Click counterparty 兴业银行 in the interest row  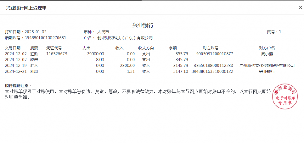pos(267,71)
